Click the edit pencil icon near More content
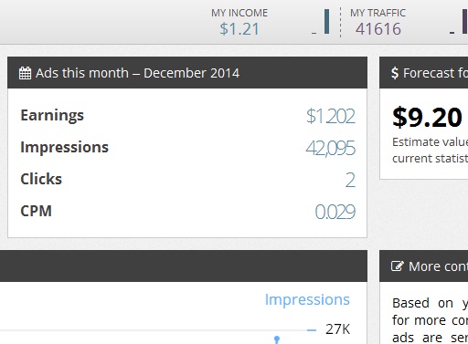Screen dimensions: 468x344 [398, 266]
